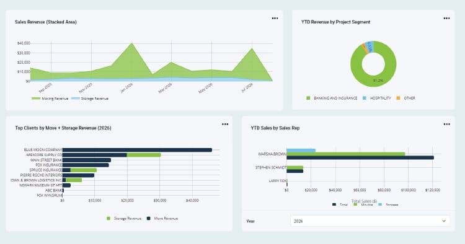Image resolution: width=465 pixels, height=244 pixels.
Task: Toggle Banking and Insurance legend item
Action: 332,98
